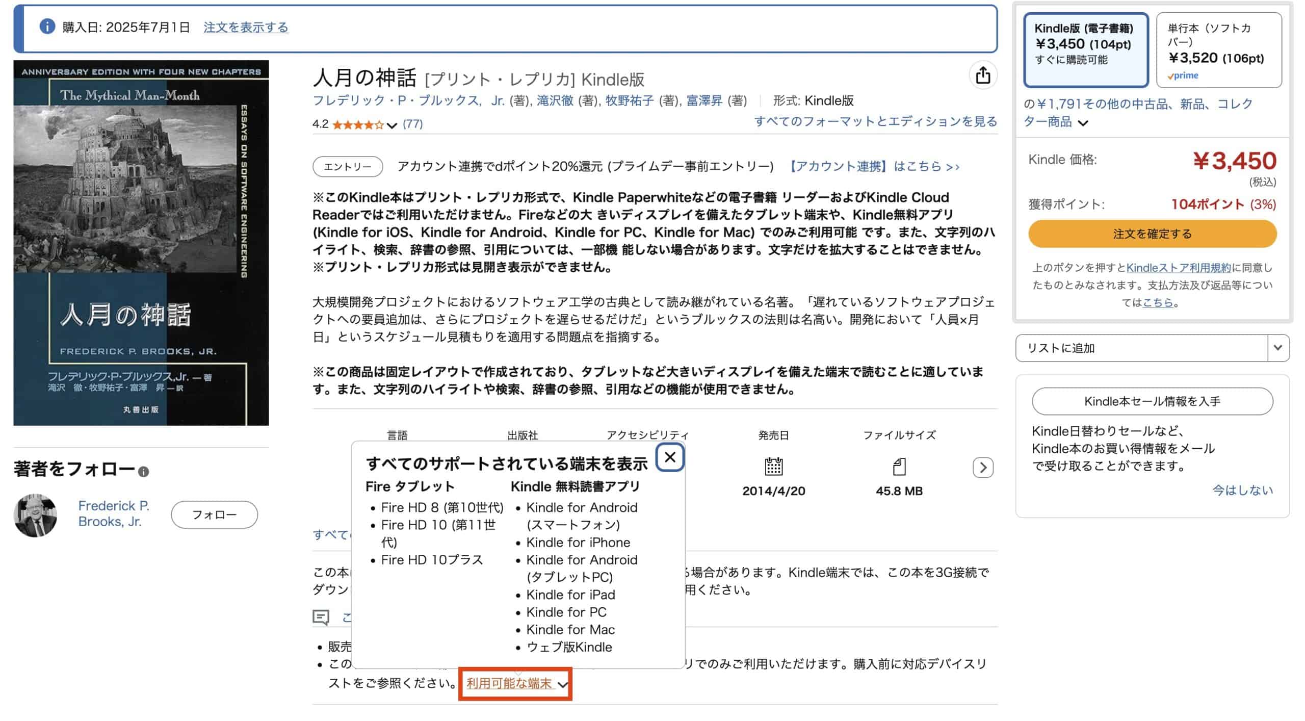This screenshot has width=1305, height=721.
Task: Open すべてのフォーマットとエディションを見る link
Action: click(875, 121)
